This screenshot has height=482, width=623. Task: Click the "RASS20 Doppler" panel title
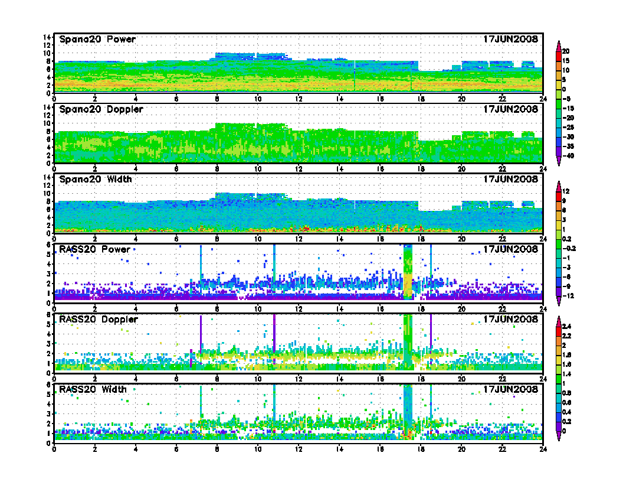tap(98, 320)
